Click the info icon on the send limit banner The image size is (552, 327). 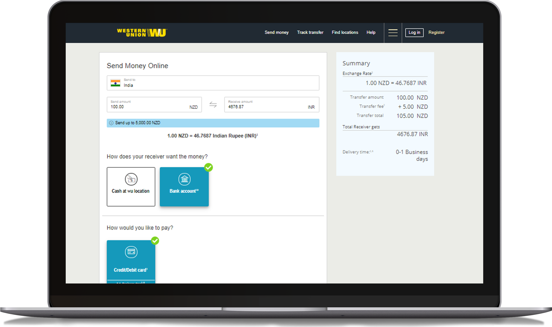coord(111,123)
